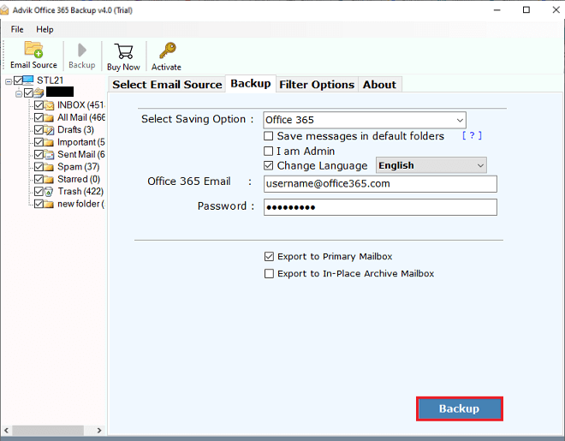This screenshot has height=441, width=565.
Task: Click the folder tree horizontal scrollbar thumb
Action: click(48, 430)
